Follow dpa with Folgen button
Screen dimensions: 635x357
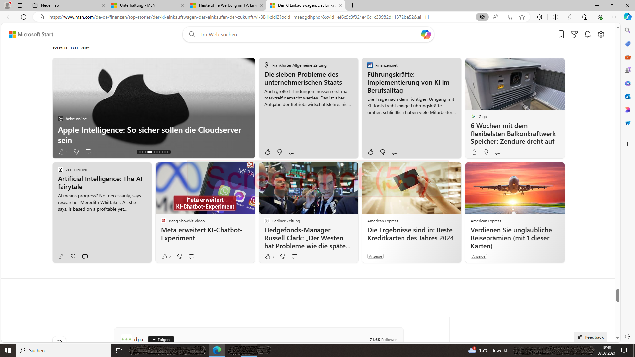(x=161, y=339)
